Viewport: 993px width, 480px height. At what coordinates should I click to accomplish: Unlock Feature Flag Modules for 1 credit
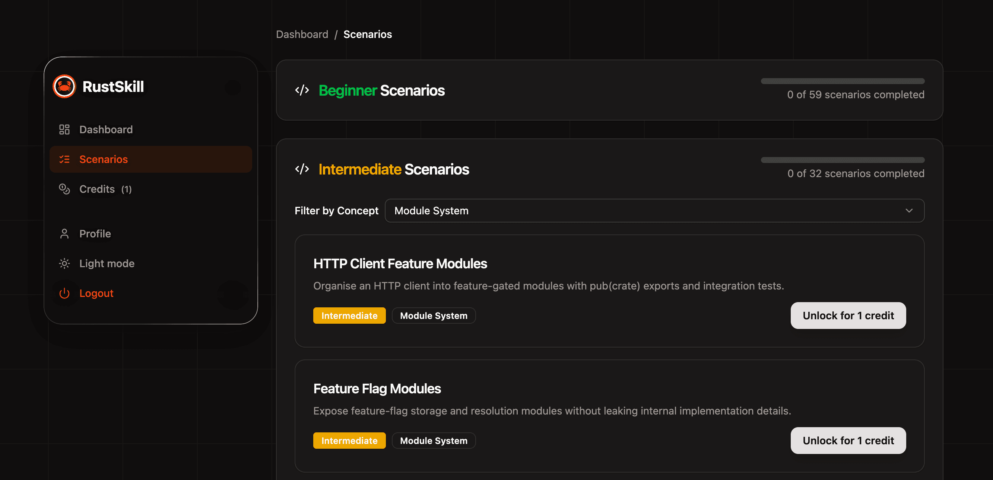(848, 440)
